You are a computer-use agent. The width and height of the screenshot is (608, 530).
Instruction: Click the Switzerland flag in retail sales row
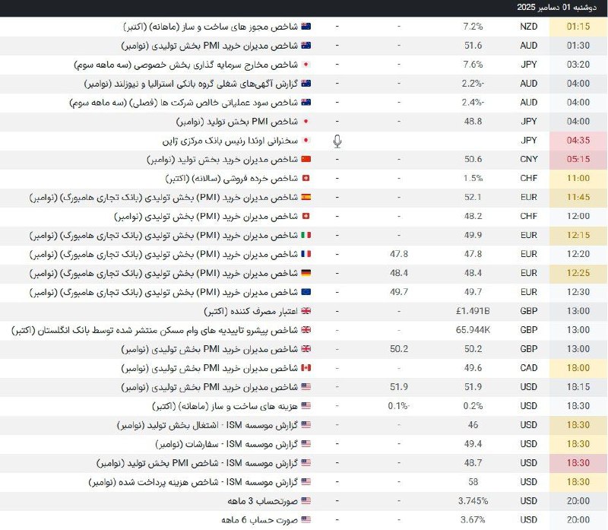tap(306, 179)
